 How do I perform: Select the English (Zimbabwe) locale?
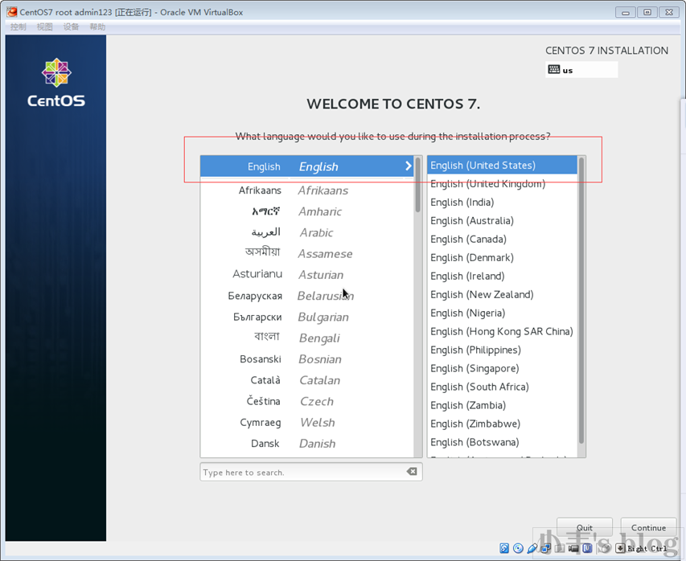[x=503, y=424]
